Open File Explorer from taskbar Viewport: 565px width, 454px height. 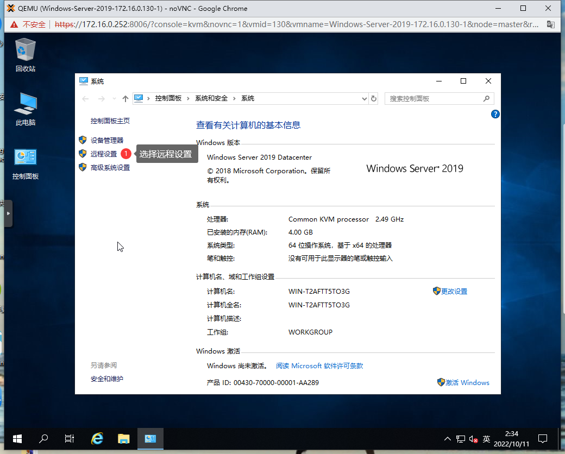(124, 439)
